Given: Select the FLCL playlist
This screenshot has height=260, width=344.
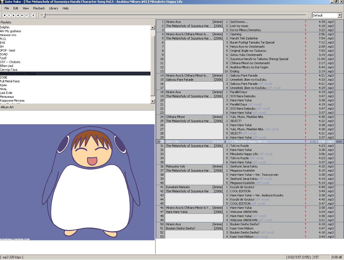Looking at the screenshot, I should click(75, 39).
